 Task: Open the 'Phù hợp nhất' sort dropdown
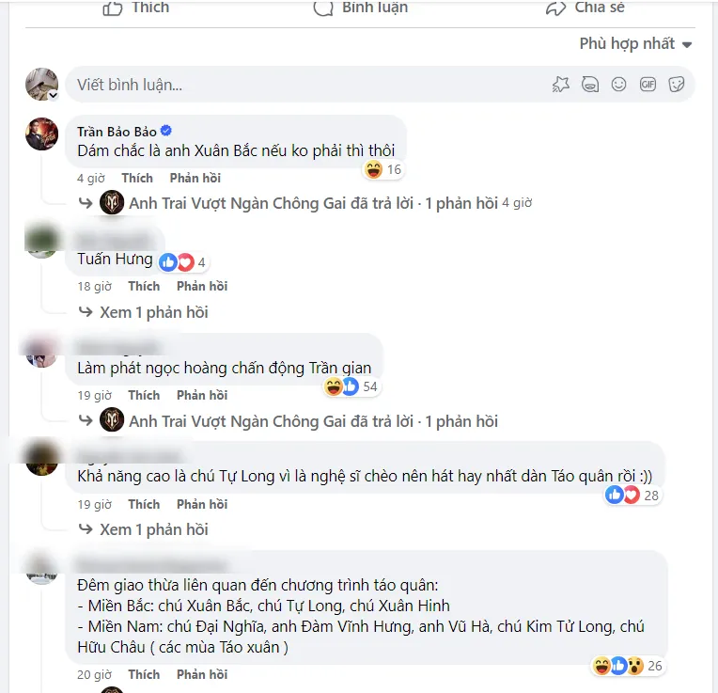tap(635, 43)
